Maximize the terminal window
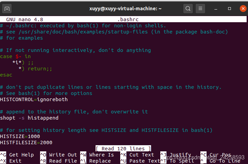Image resolution: width=248 pixels, height=164 pixels. 230,9
